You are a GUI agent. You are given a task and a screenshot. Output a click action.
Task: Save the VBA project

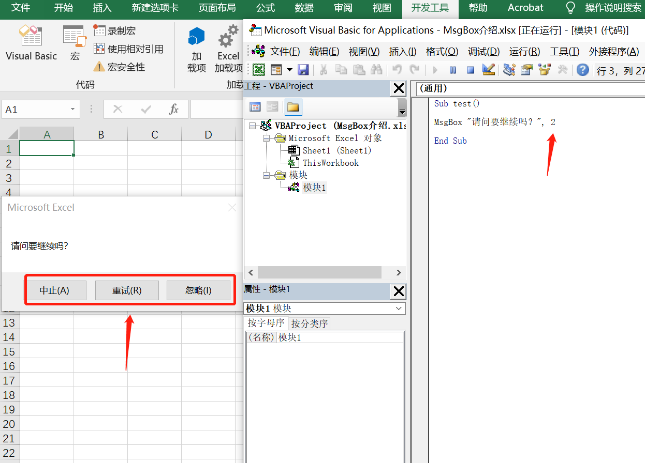pyautogui.click(x=303, y=69)
